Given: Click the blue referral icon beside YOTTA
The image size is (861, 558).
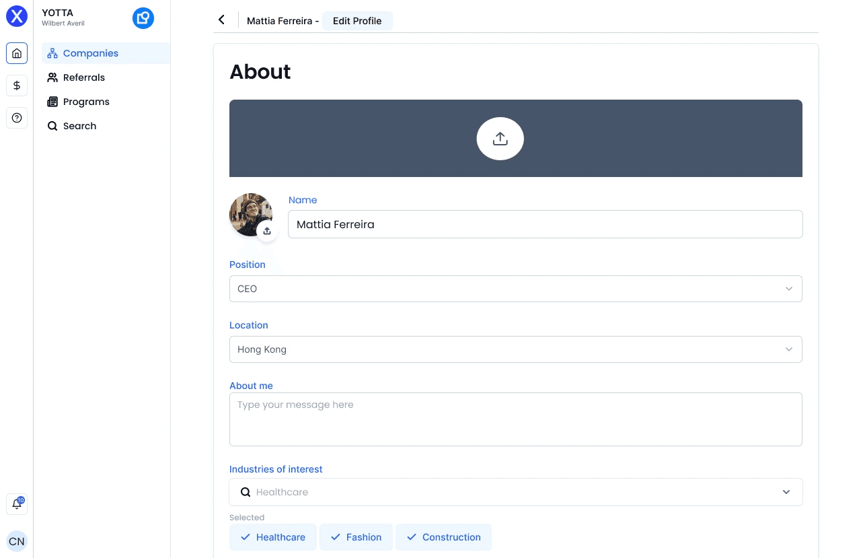Looking at the screenshot, I should click(x=143, y=18).
